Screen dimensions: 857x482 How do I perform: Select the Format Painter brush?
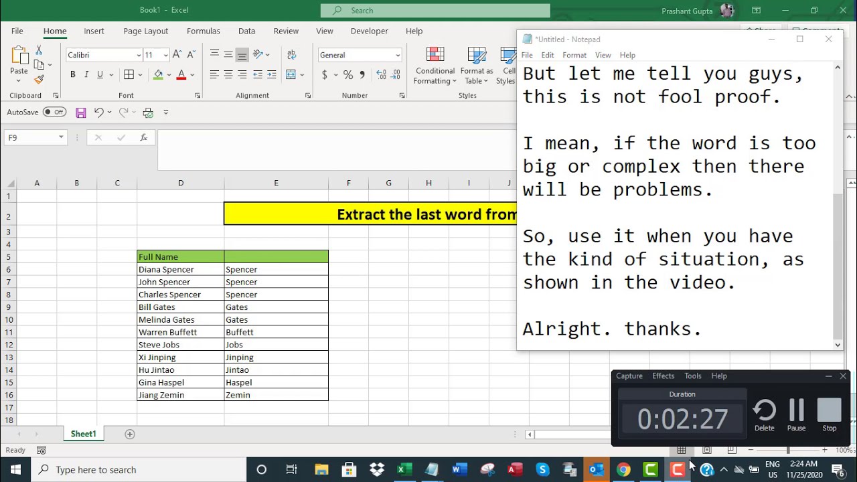39,79
